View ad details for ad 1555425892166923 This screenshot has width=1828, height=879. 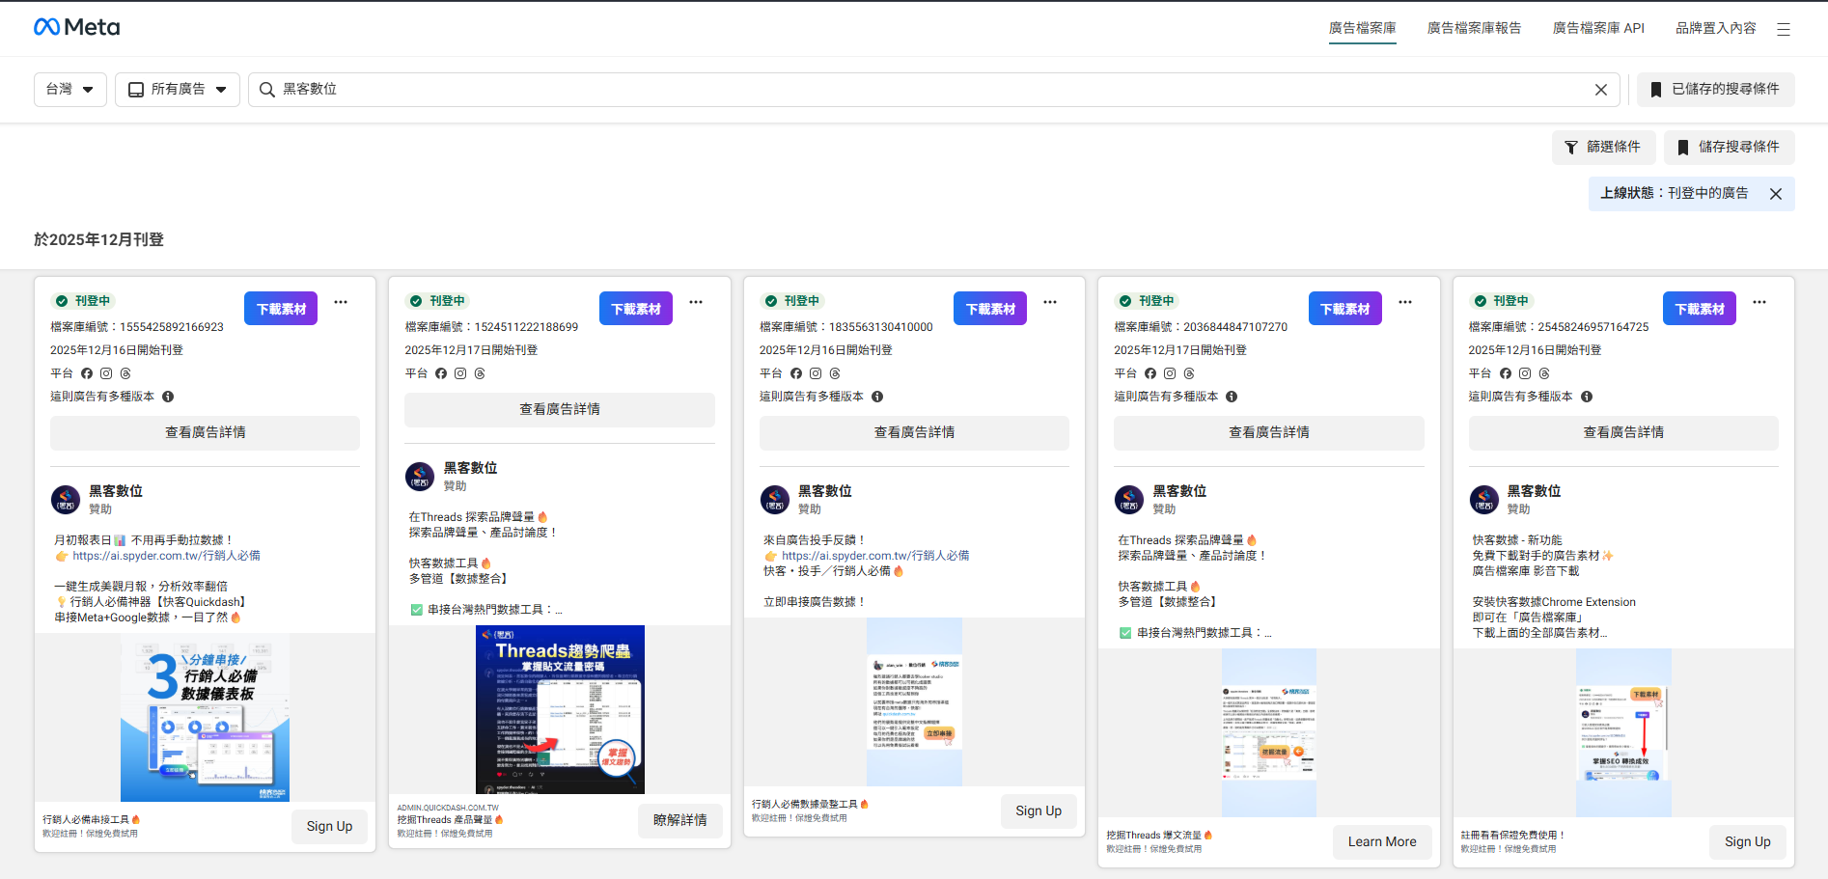tap(205, 433)
